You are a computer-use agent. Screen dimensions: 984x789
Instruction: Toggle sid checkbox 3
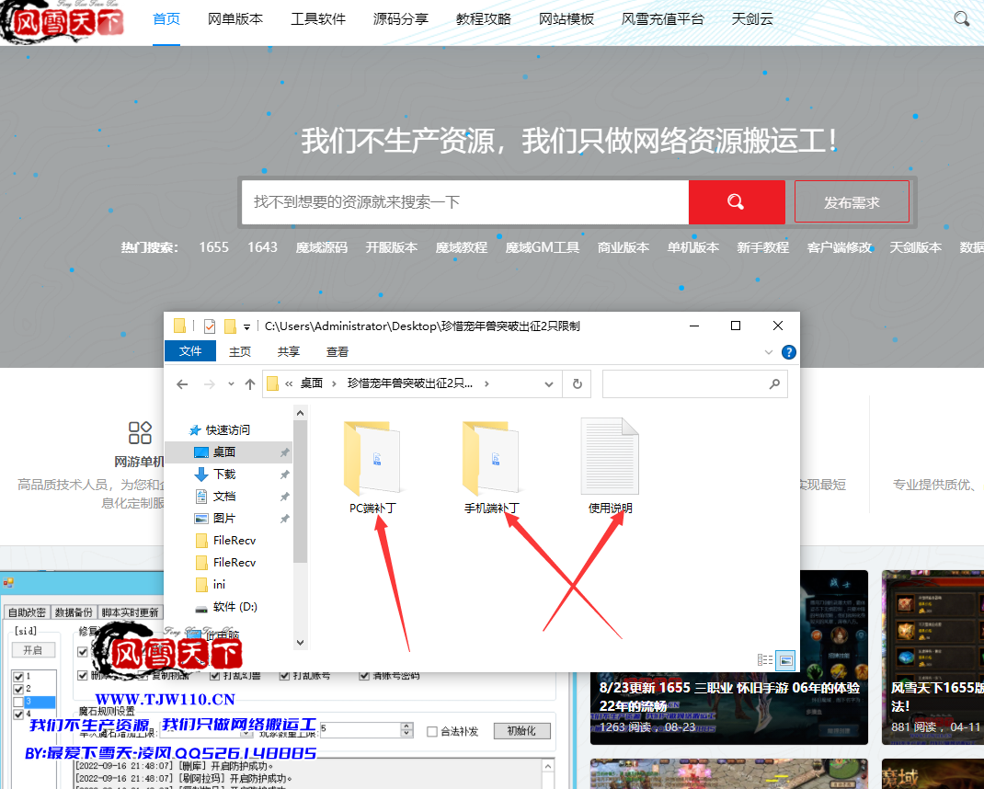(18, 702)
